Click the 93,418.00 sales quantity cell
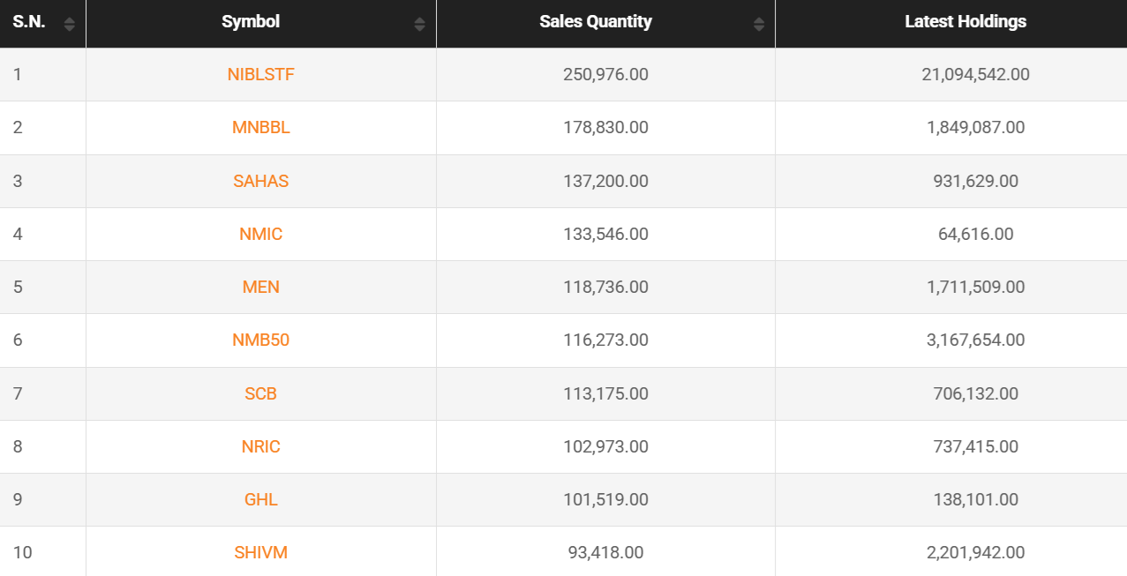Viewport: 1127px width, 576px height. [605, 553]
